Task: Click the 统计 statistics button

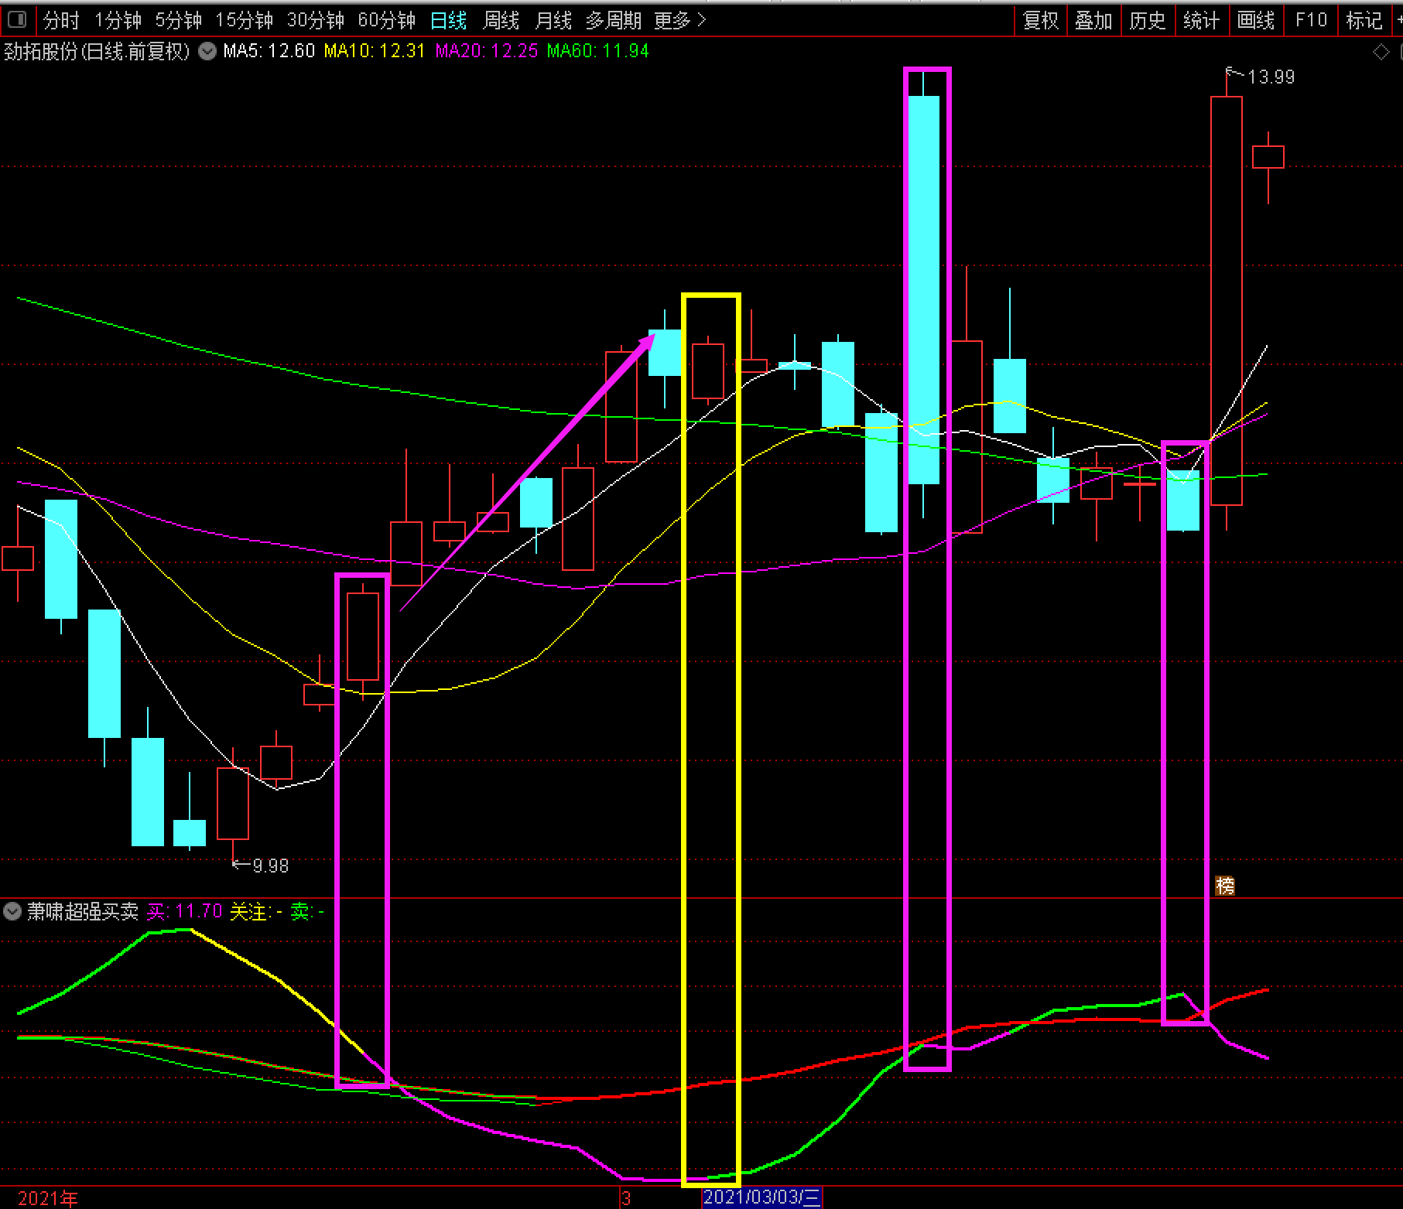Action: pyautogui.click(x=1201, y=20)
